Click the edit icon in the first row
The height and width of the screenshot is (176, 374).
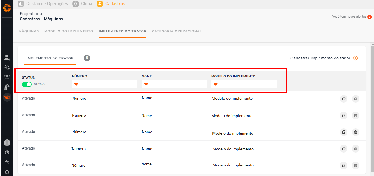(344, 99)
